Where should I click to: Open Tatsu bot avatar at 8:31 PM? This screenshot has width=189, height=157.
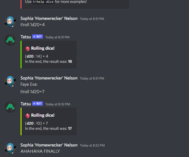tap(10, 40)
